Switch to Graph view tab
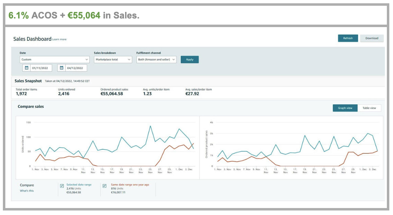This screenshot has height=215, width=393. 345,108
